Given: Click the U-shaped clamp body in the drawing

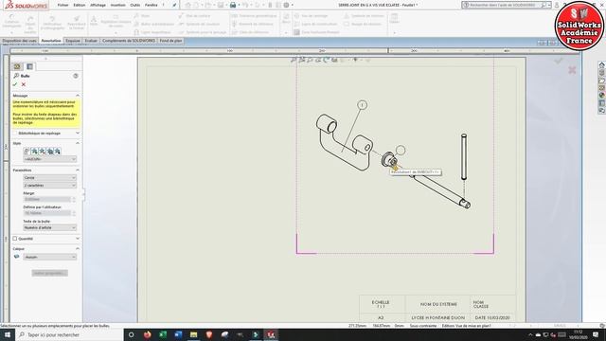Looking at the screenshot, I should (x=344, y=141).
